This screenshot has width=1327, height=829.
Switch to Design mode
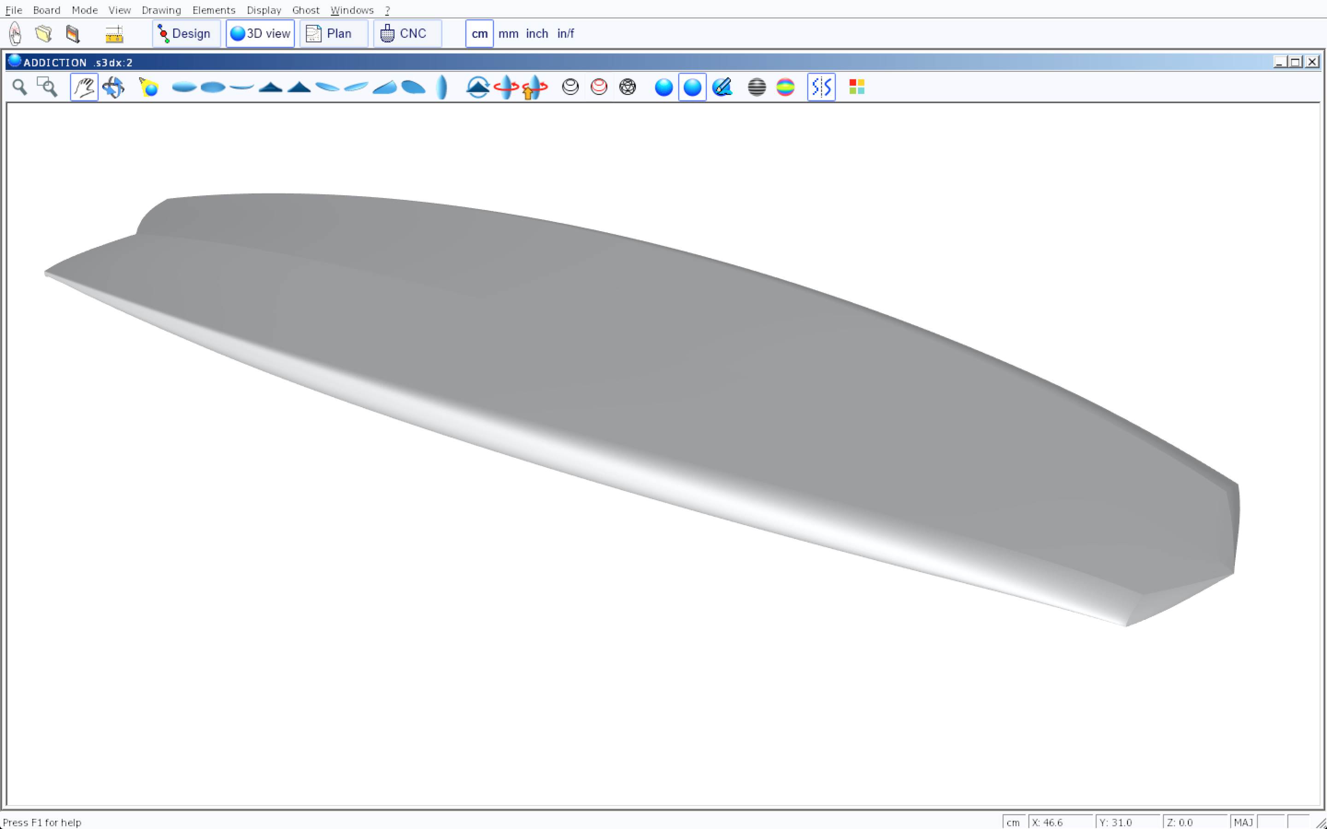(186, 34)
